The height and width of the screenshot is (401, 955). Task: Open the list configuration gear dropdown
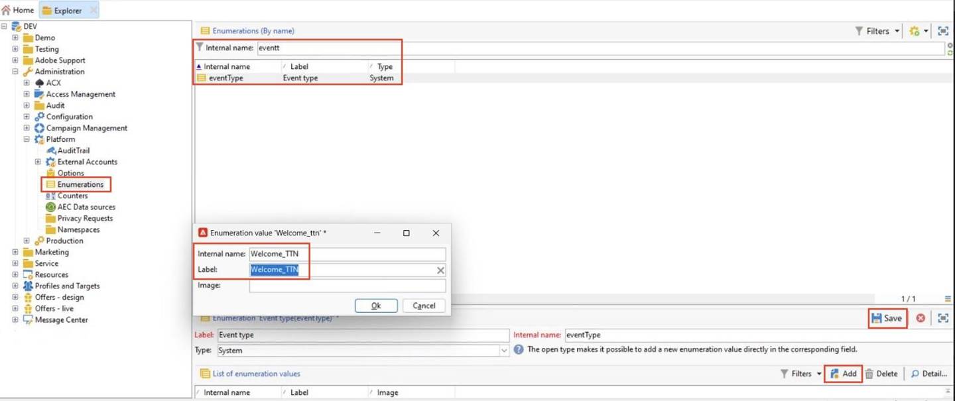pyautogui.click(x=918, y=30)
